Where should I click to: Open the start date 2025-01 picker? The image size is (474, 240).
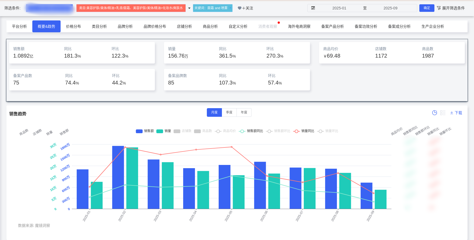339,8
